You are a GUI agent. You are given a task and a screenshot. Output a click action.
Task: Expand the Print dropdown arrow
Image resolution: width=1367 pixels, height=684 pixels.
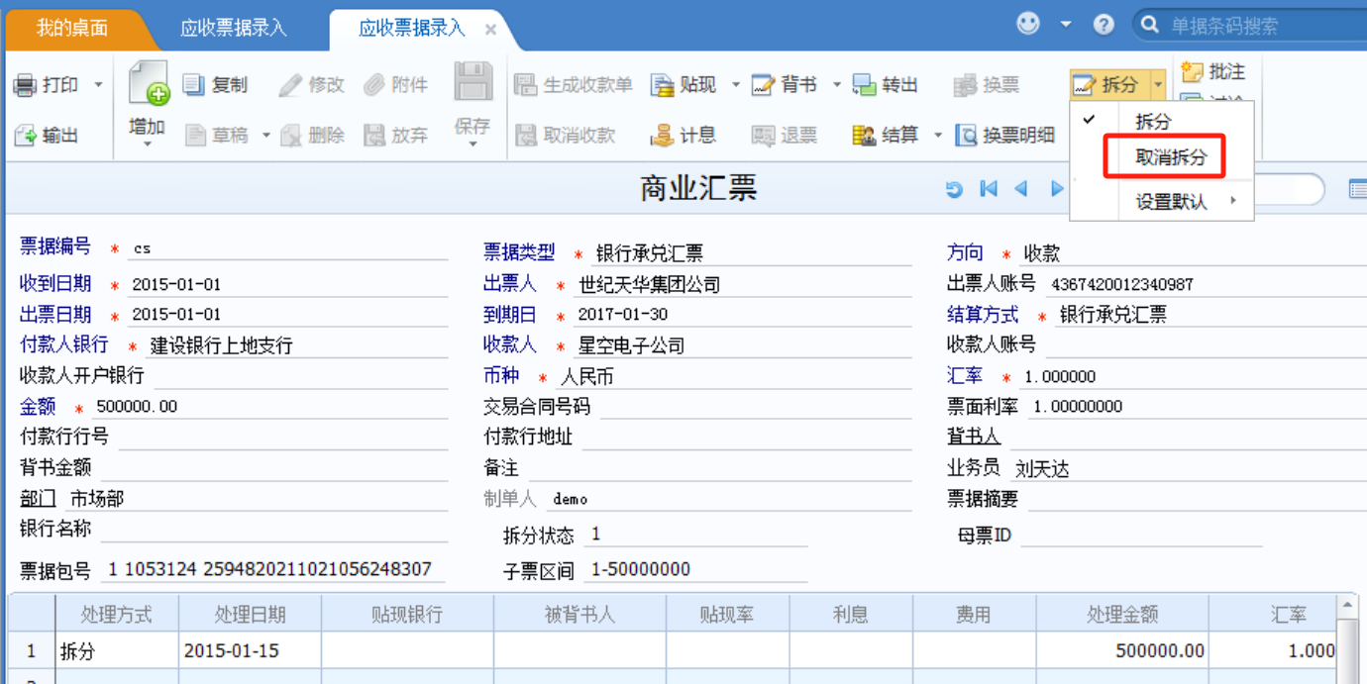coord(98,85)
